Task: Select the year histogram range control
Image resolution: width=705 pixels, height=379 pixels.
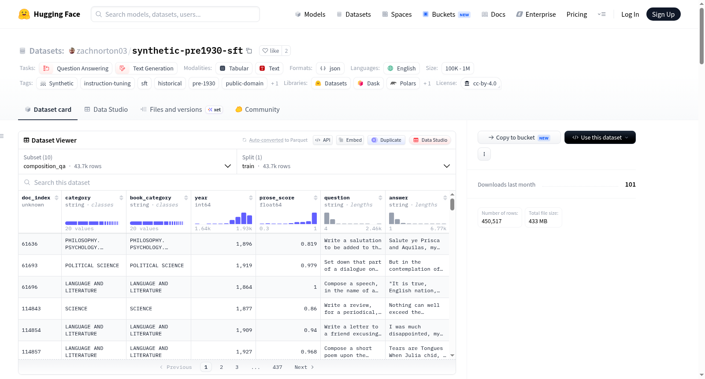Action: [223, 218]
